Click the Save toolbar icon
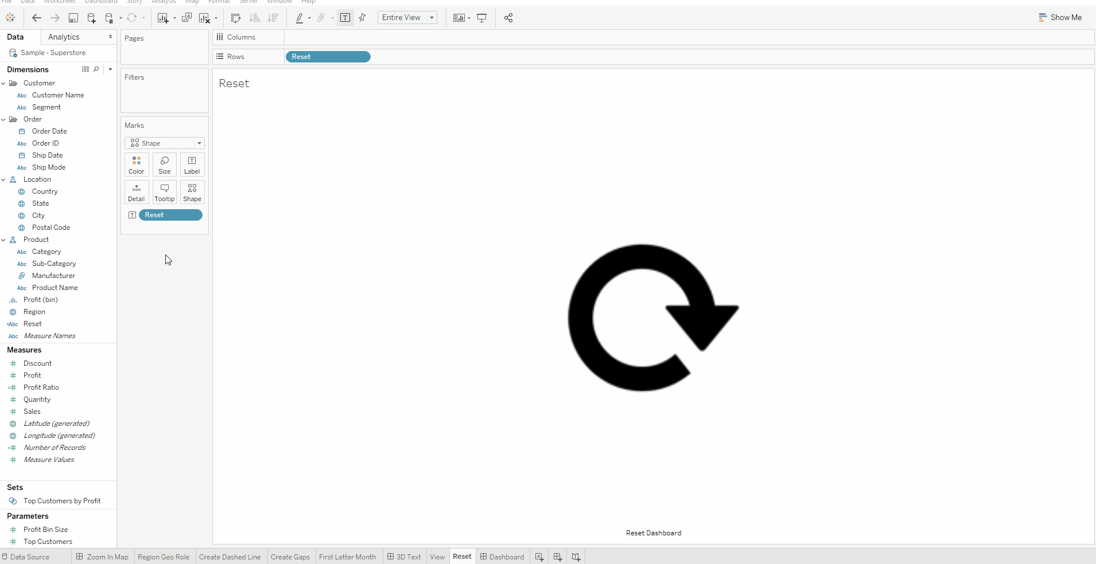The height and width of the screenshot is (564, 1096). click(x=73, y=18)
